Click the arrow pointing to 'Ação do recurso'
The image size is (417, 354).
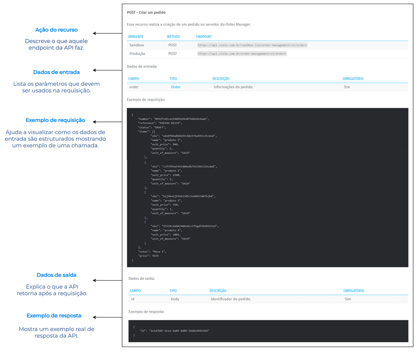point(107,34)
